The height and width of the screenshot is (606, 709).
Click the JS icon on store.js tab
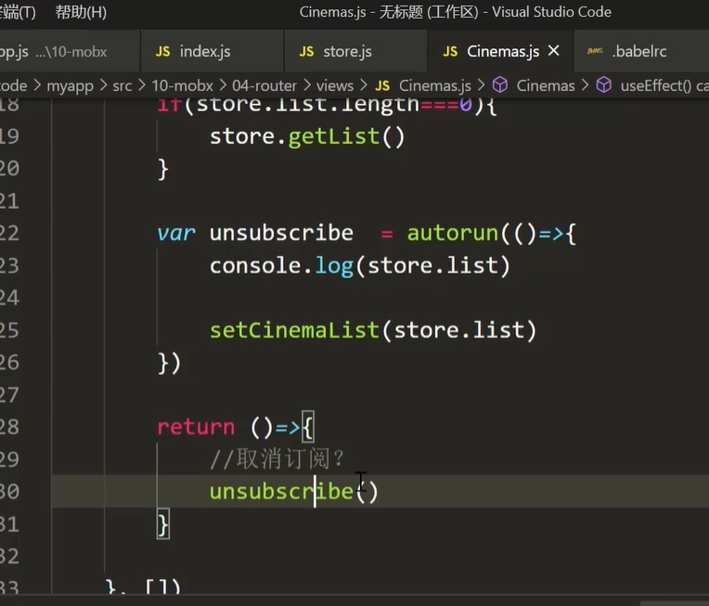click(x=306, y=52)
